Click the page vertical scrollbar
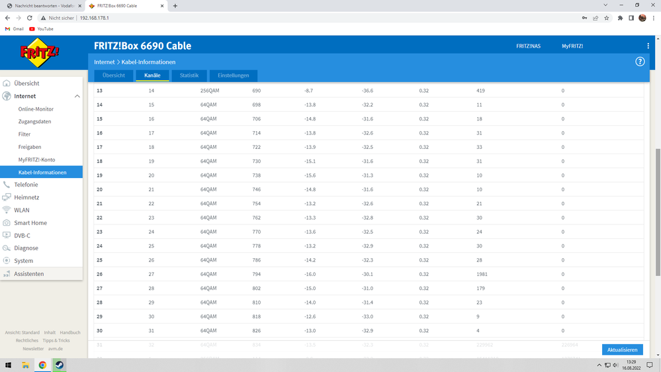This screenshot has height=372, width=661. click(658, 212)
